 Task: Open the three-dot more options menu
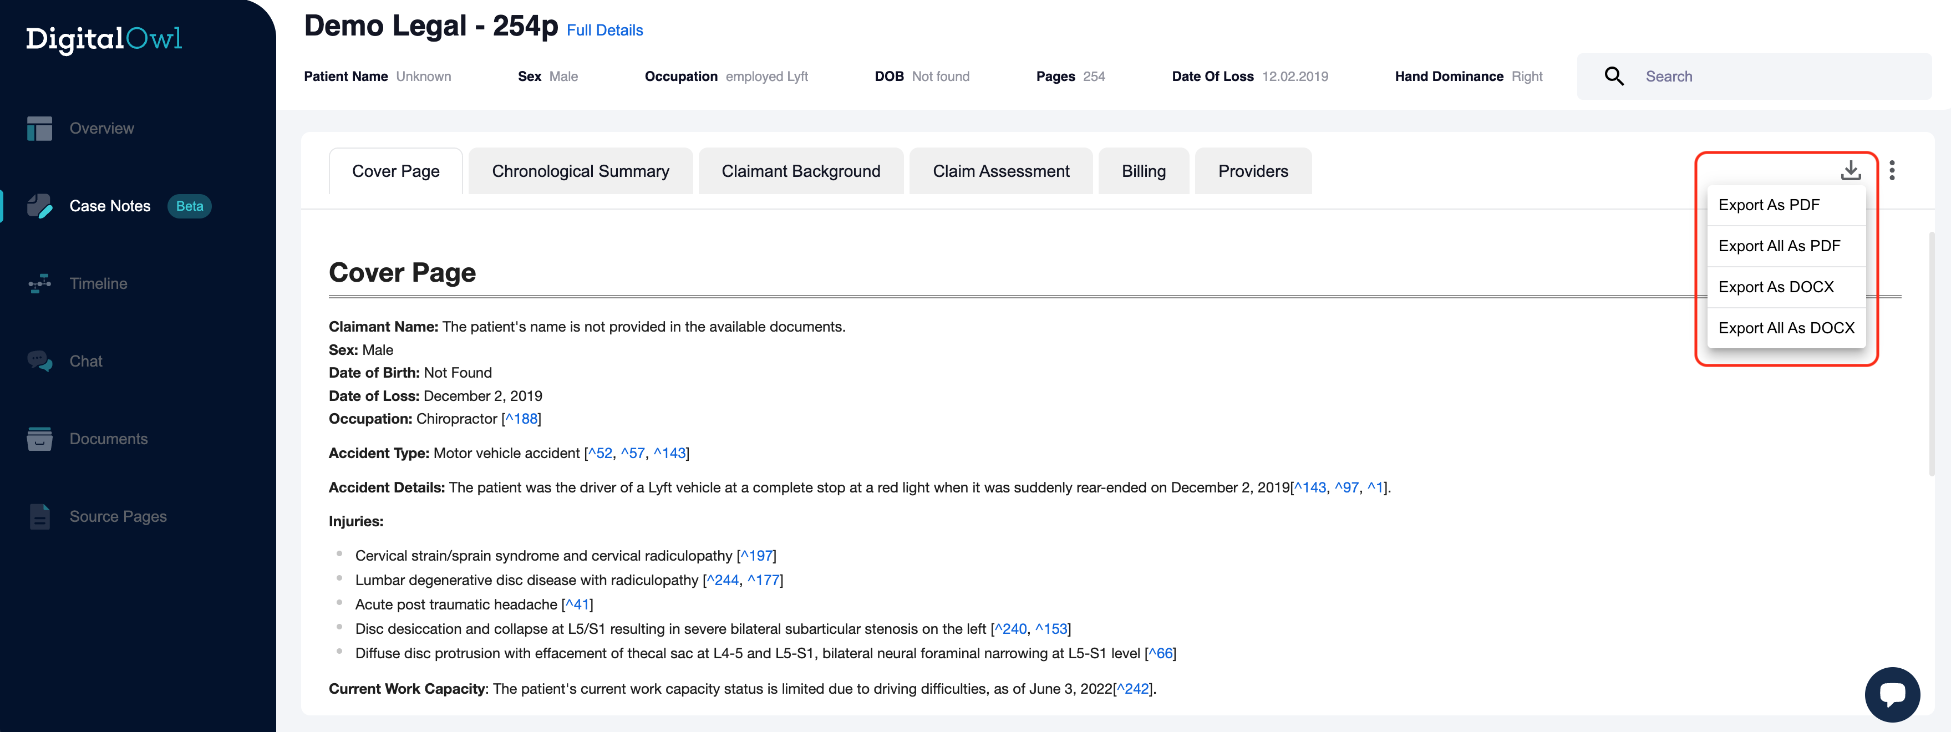coord(1892,170)
